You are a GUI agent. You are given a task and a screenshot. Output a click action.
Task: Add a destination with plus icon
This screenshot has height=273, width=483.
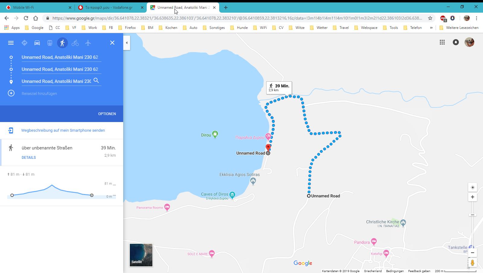point(11,93)
